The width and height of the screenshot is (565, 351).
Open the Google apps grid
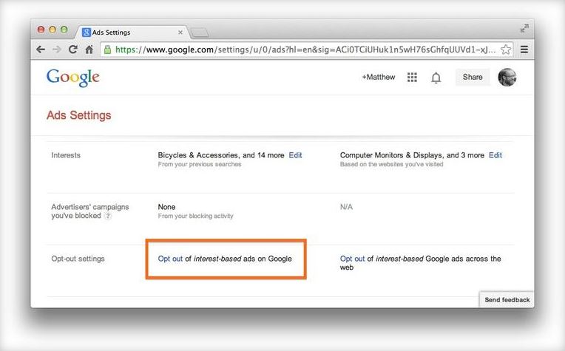click(412, 78)
